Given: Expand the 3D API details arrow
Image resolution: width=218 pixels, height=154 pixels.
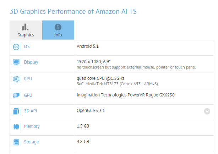Looking at the screenshot, I should [207, 111].
